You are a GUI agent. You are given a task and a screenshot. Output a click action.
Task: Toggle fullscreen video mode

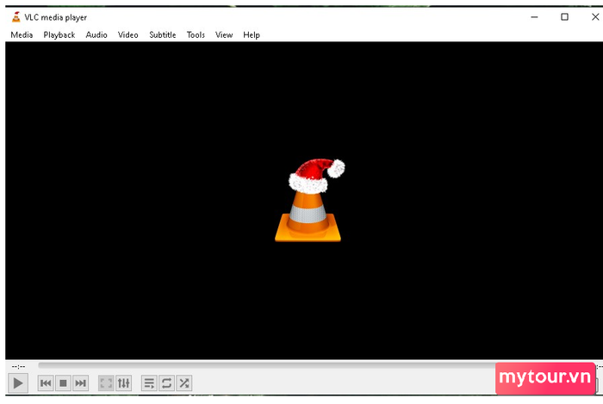pyautogui.click(x=106, y=383)
